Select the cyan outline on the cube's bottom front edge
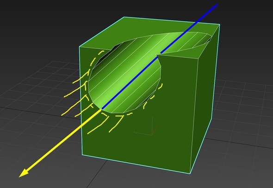Screen dimensions: 273x188 pos(136,164)
